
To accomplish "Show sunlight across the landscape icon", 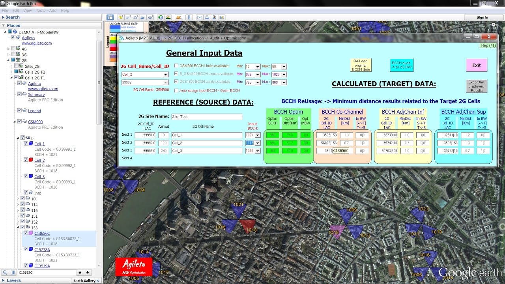I will 168,17.
